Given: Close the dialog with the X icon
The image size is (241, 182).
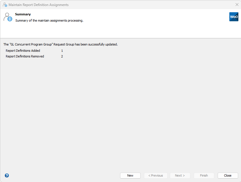Looking at the screenshot, I should tap(237, 5).
